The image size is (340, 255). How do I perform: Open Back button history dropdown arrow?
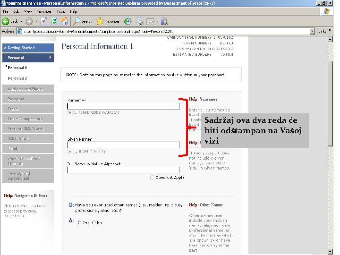click(x=22, y=21)
